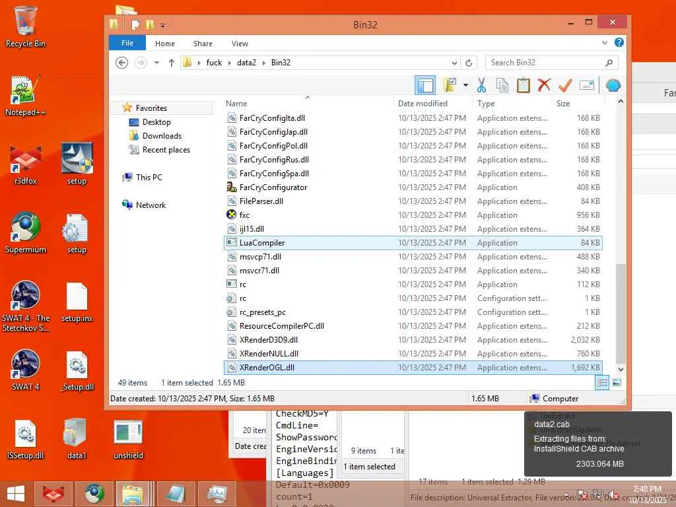
Task: Expand the ribbon with the chevron
Action: point(605,42)
